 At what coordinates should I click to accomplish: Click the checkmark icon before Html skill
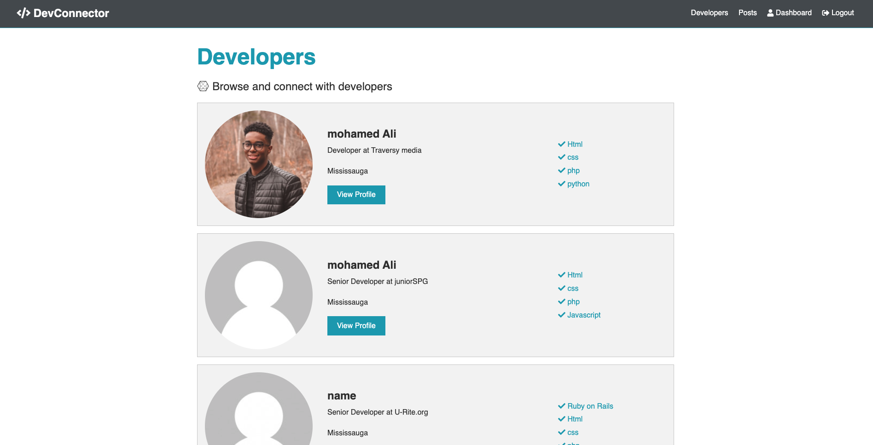click(561, 144)
